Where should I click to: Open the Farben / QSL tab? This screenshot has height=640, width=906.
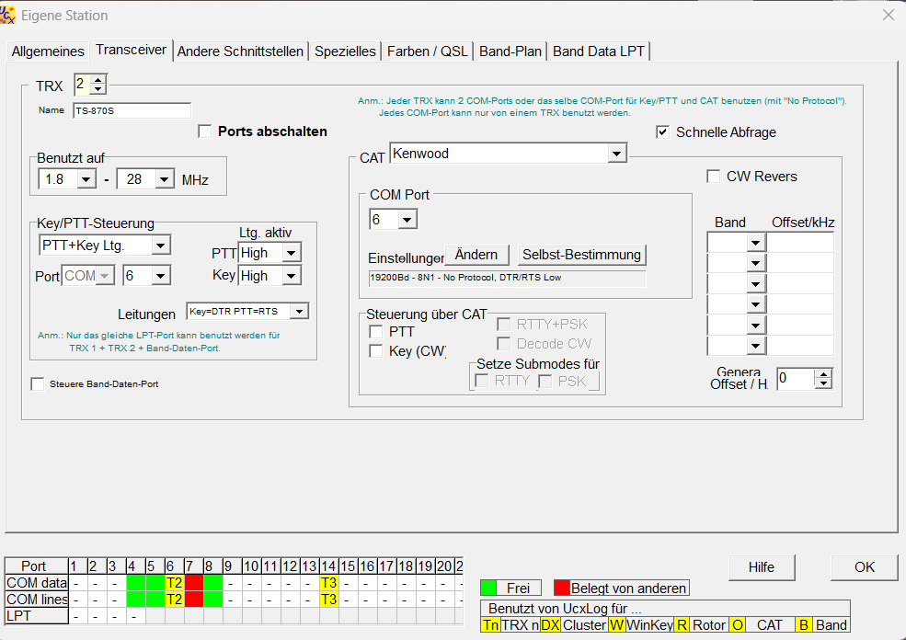[x=427, y=51]
